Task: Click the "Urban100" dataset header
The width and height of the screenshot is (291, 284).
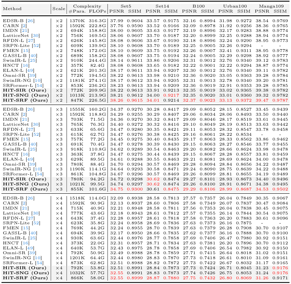Action: 235,6
